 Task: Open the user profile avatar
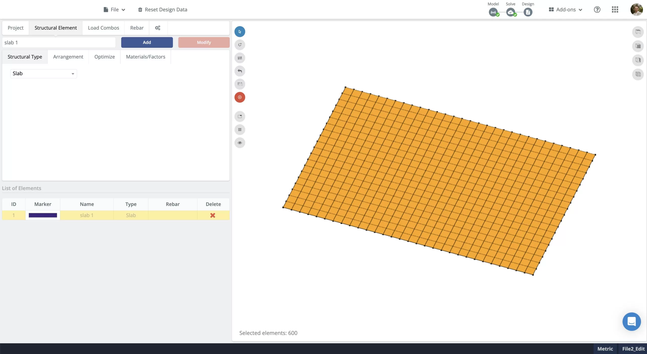click(636, 10)
